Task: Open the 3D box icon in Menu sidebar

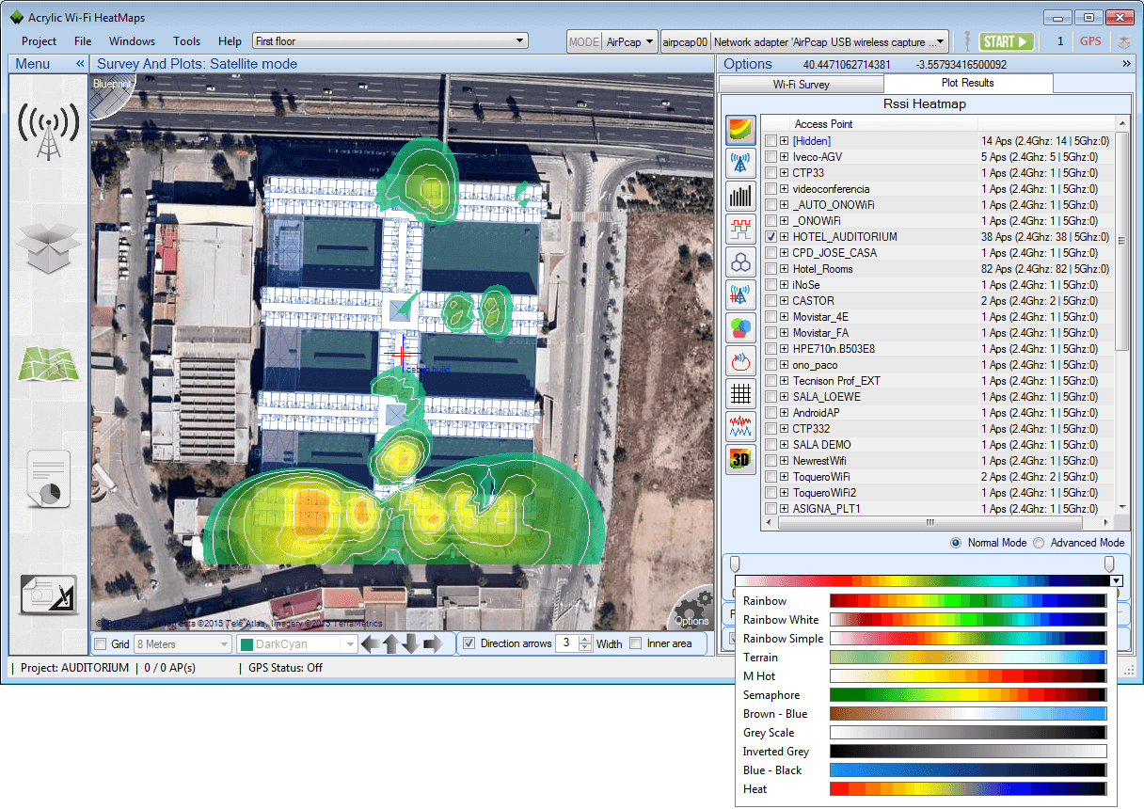Action: coord(48,247)
